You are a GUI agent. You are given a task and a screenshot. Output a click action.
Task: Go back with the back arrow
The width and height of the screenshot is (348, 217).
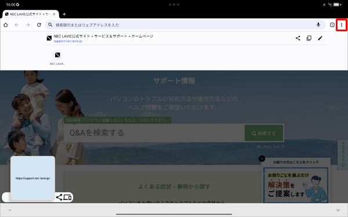click(17, 25)
